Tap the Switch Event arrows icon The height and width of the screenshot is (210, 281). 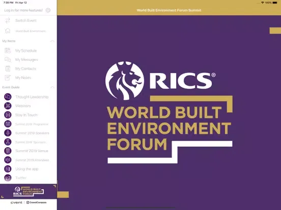click(x=8, y=20)
